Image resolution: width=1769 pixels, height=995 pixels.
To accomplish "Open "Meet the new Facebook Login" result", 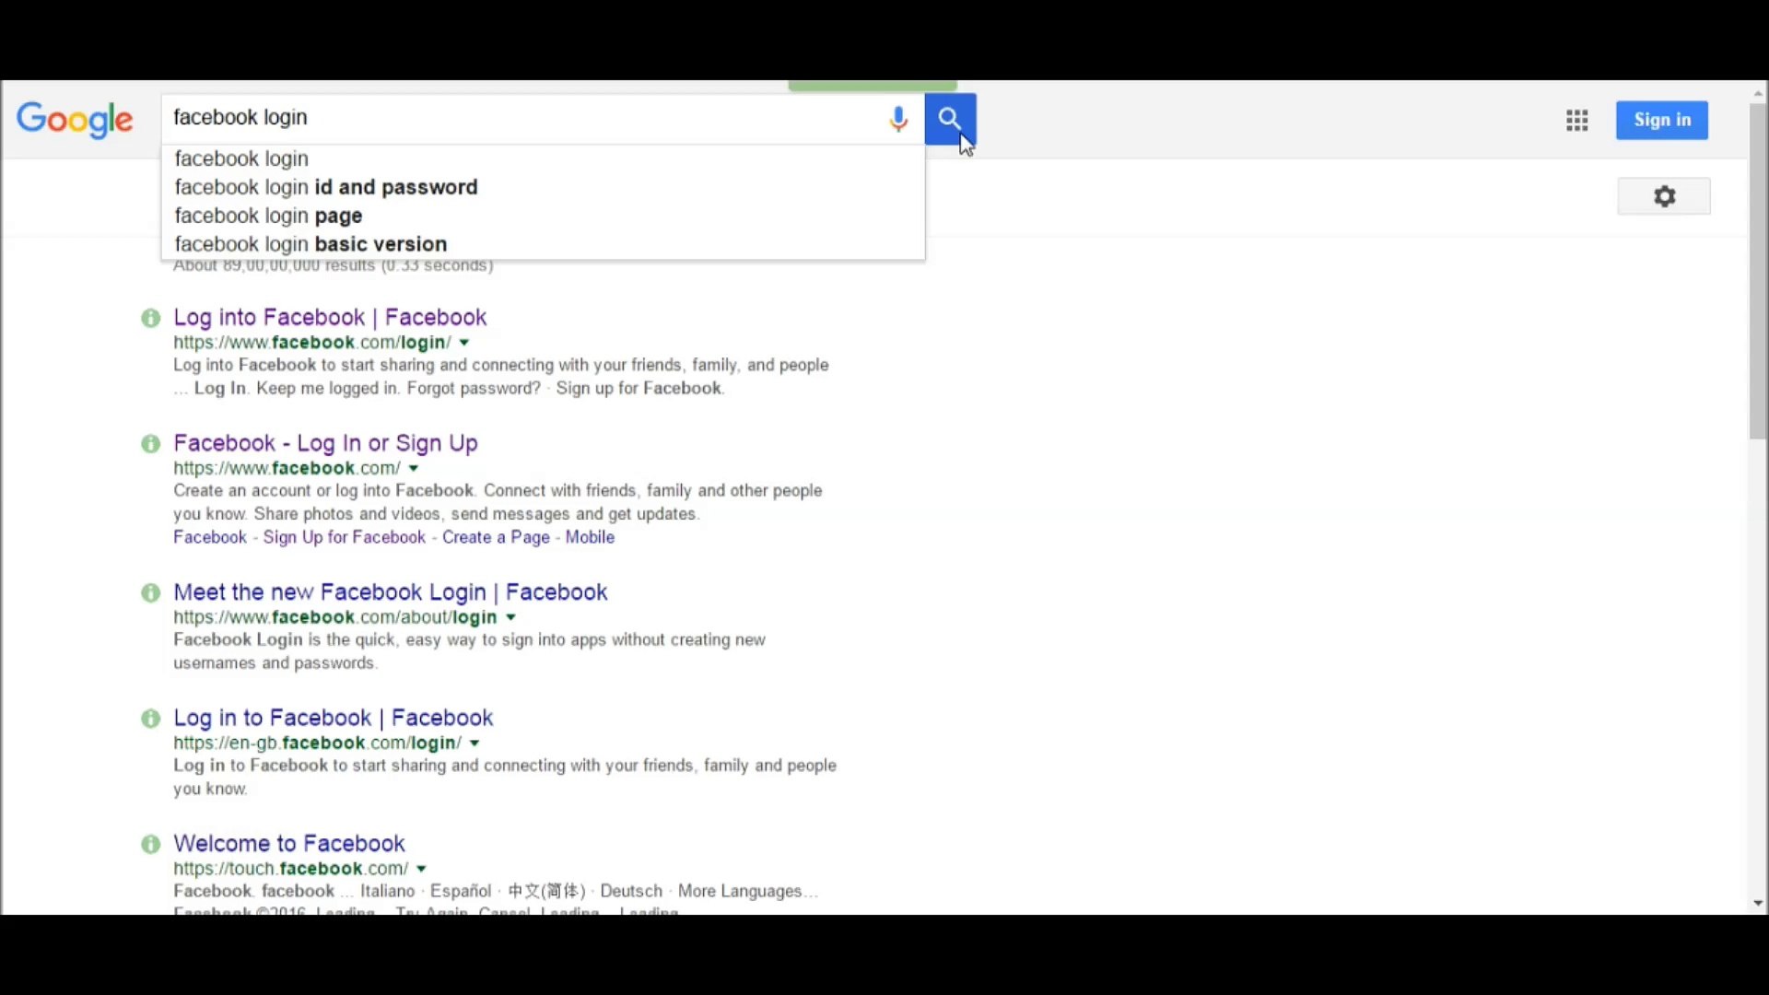I will (391, 592).
